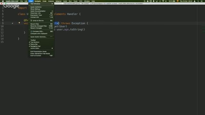Screen dimensions: 205x115
Task: Click the date and time in menu bar
Action: [186, 1]
